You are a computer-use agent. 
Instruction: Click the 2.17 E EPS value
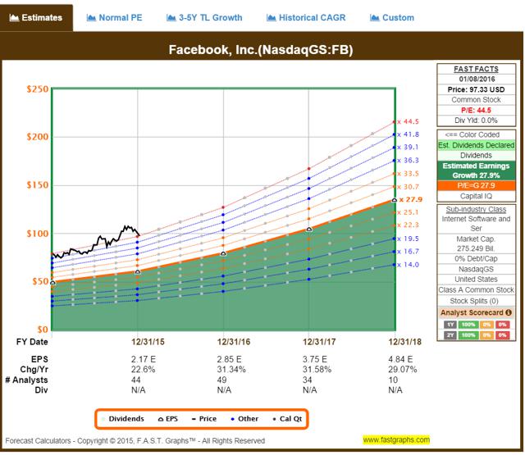[x=144, y=359]
